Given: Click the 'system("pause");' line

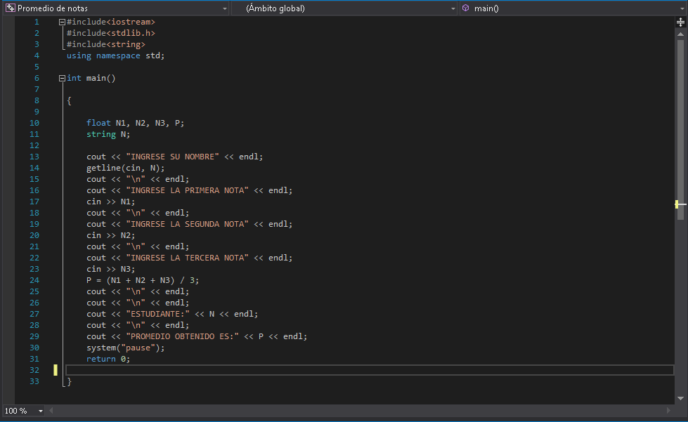Looking at the screenshot, I should [126, 348].
